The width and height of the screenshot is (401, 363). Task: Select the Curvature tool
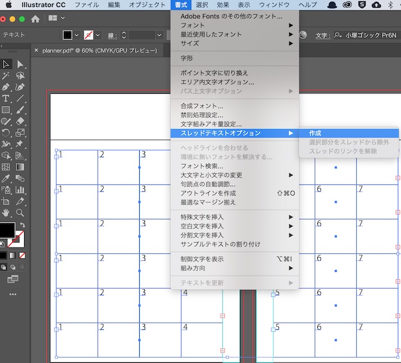pyautogui.click(x=21, y=87)
